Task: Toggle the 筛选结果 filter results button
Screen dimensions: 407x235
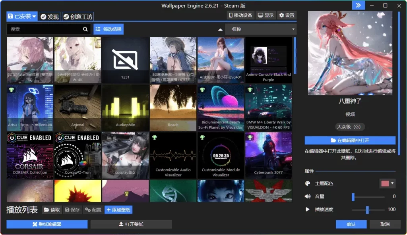Action: coord(109,29)
